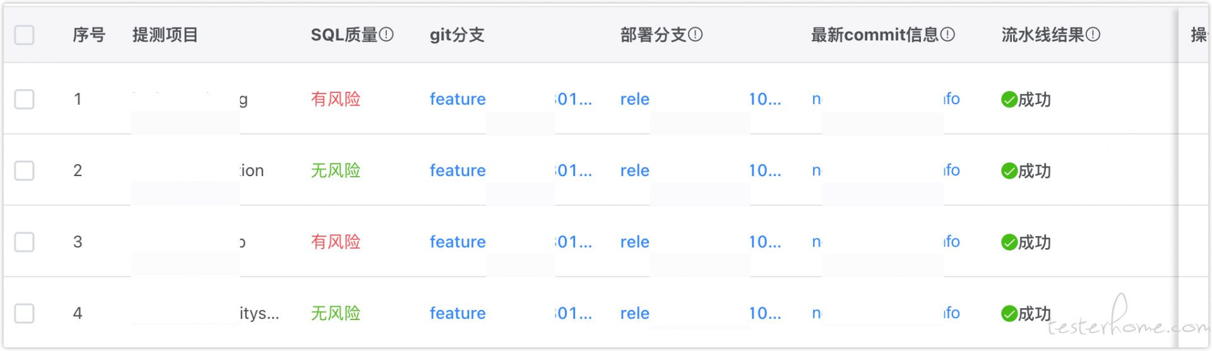The image size is (1212, 351).
Task: Check the checkbox for row 1
Action: point(25,99)
